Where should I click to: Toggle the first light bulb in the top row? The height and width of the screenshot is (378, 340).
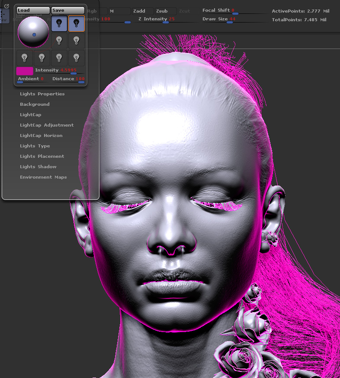pyautogui.click(x=59, y=23)
